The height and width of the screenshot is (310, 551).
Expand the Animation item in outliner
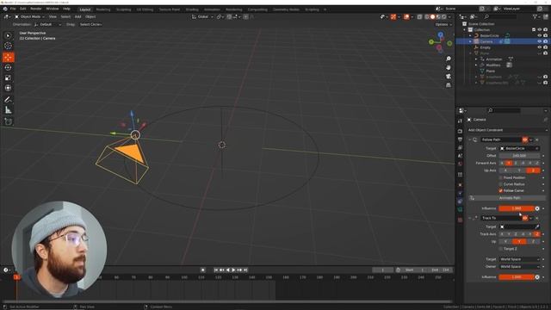click(x=476, y=59)
